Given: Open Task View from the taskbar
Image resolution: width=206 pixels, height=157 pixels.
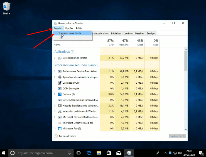Looking at the screenshot, I should 79,153.
